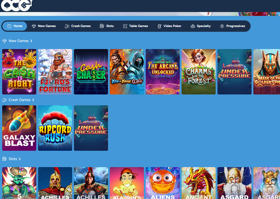Click the Home house icon
280x199 pixels.
click(x=9, y=26)
